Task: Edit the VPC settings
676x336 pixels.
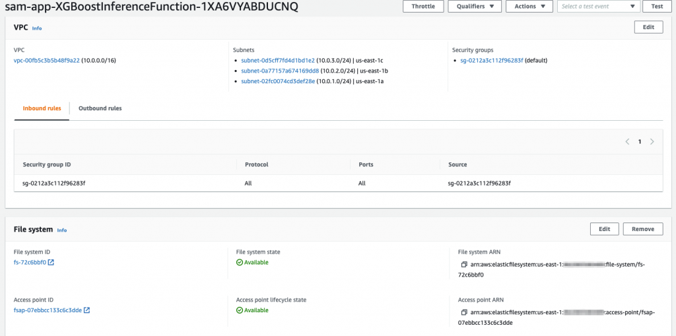Action: click(x=648, y=27)
